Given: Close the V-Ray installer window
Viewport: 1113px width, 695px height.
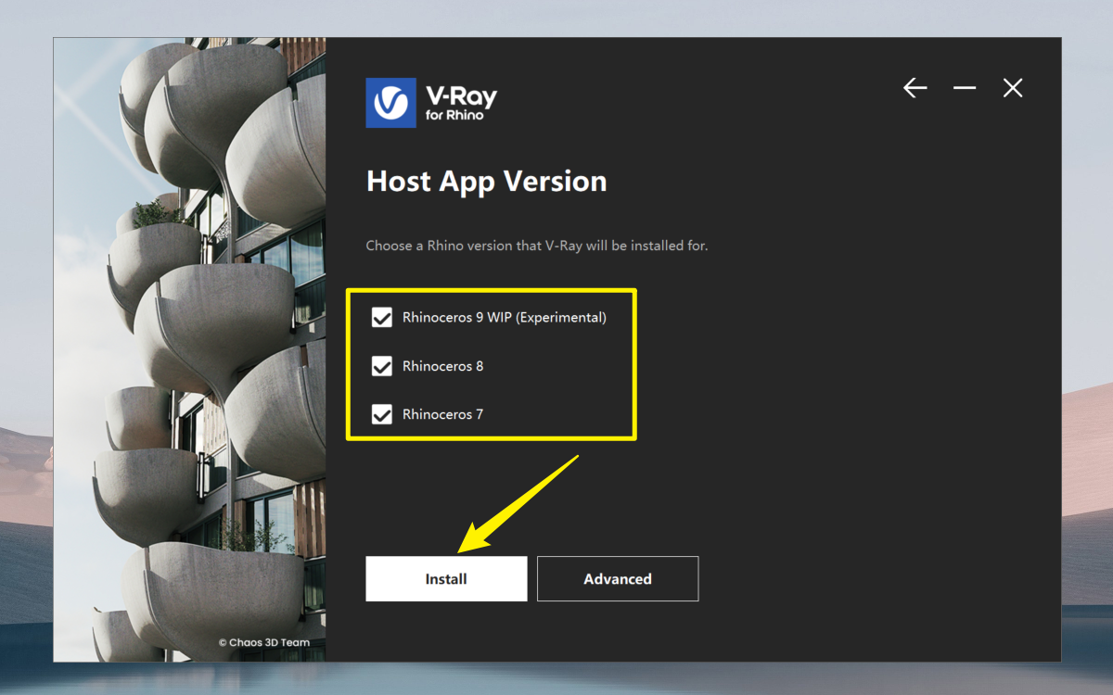Looking at the screenshot, I should coord(1013,88).
